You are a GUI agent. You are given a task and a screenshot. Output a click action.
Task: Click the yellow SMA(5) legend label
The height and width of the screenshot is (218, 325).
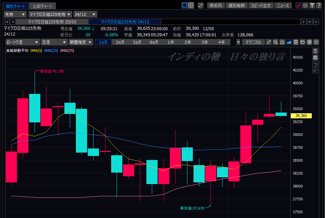tap(36, 51)
